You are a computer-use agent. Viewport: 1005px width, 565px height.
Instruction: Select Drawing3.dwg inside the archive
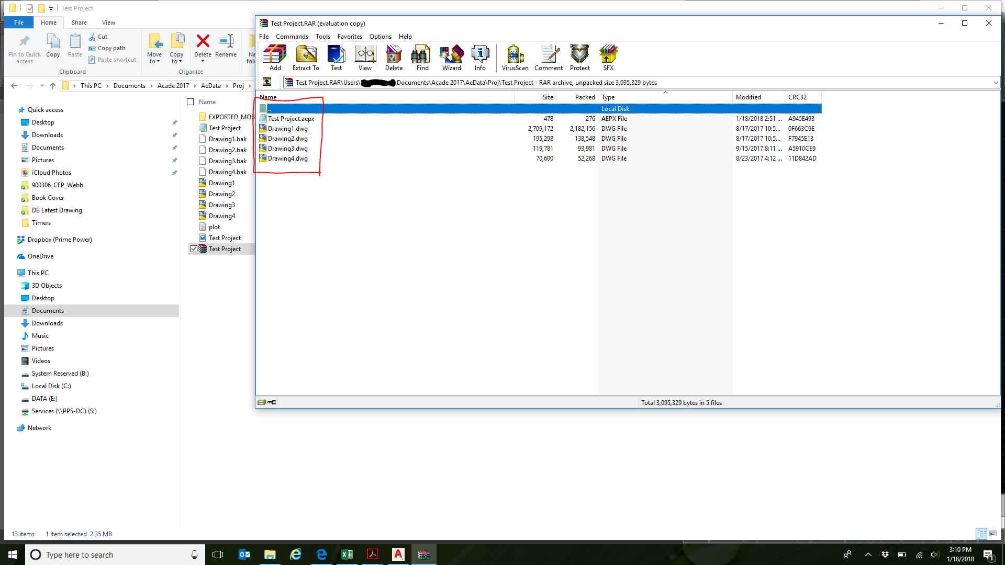(287, 149)
